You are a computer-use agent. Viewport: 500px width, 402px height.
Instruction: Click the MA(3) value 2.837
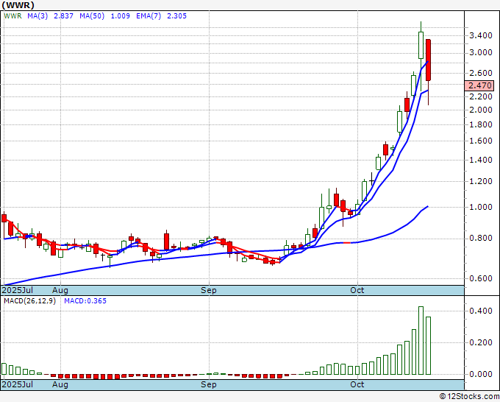(x=63, y=16)
